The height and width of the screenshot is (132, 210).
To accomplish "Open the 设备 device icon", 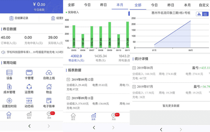I will (x=9, y=72).
